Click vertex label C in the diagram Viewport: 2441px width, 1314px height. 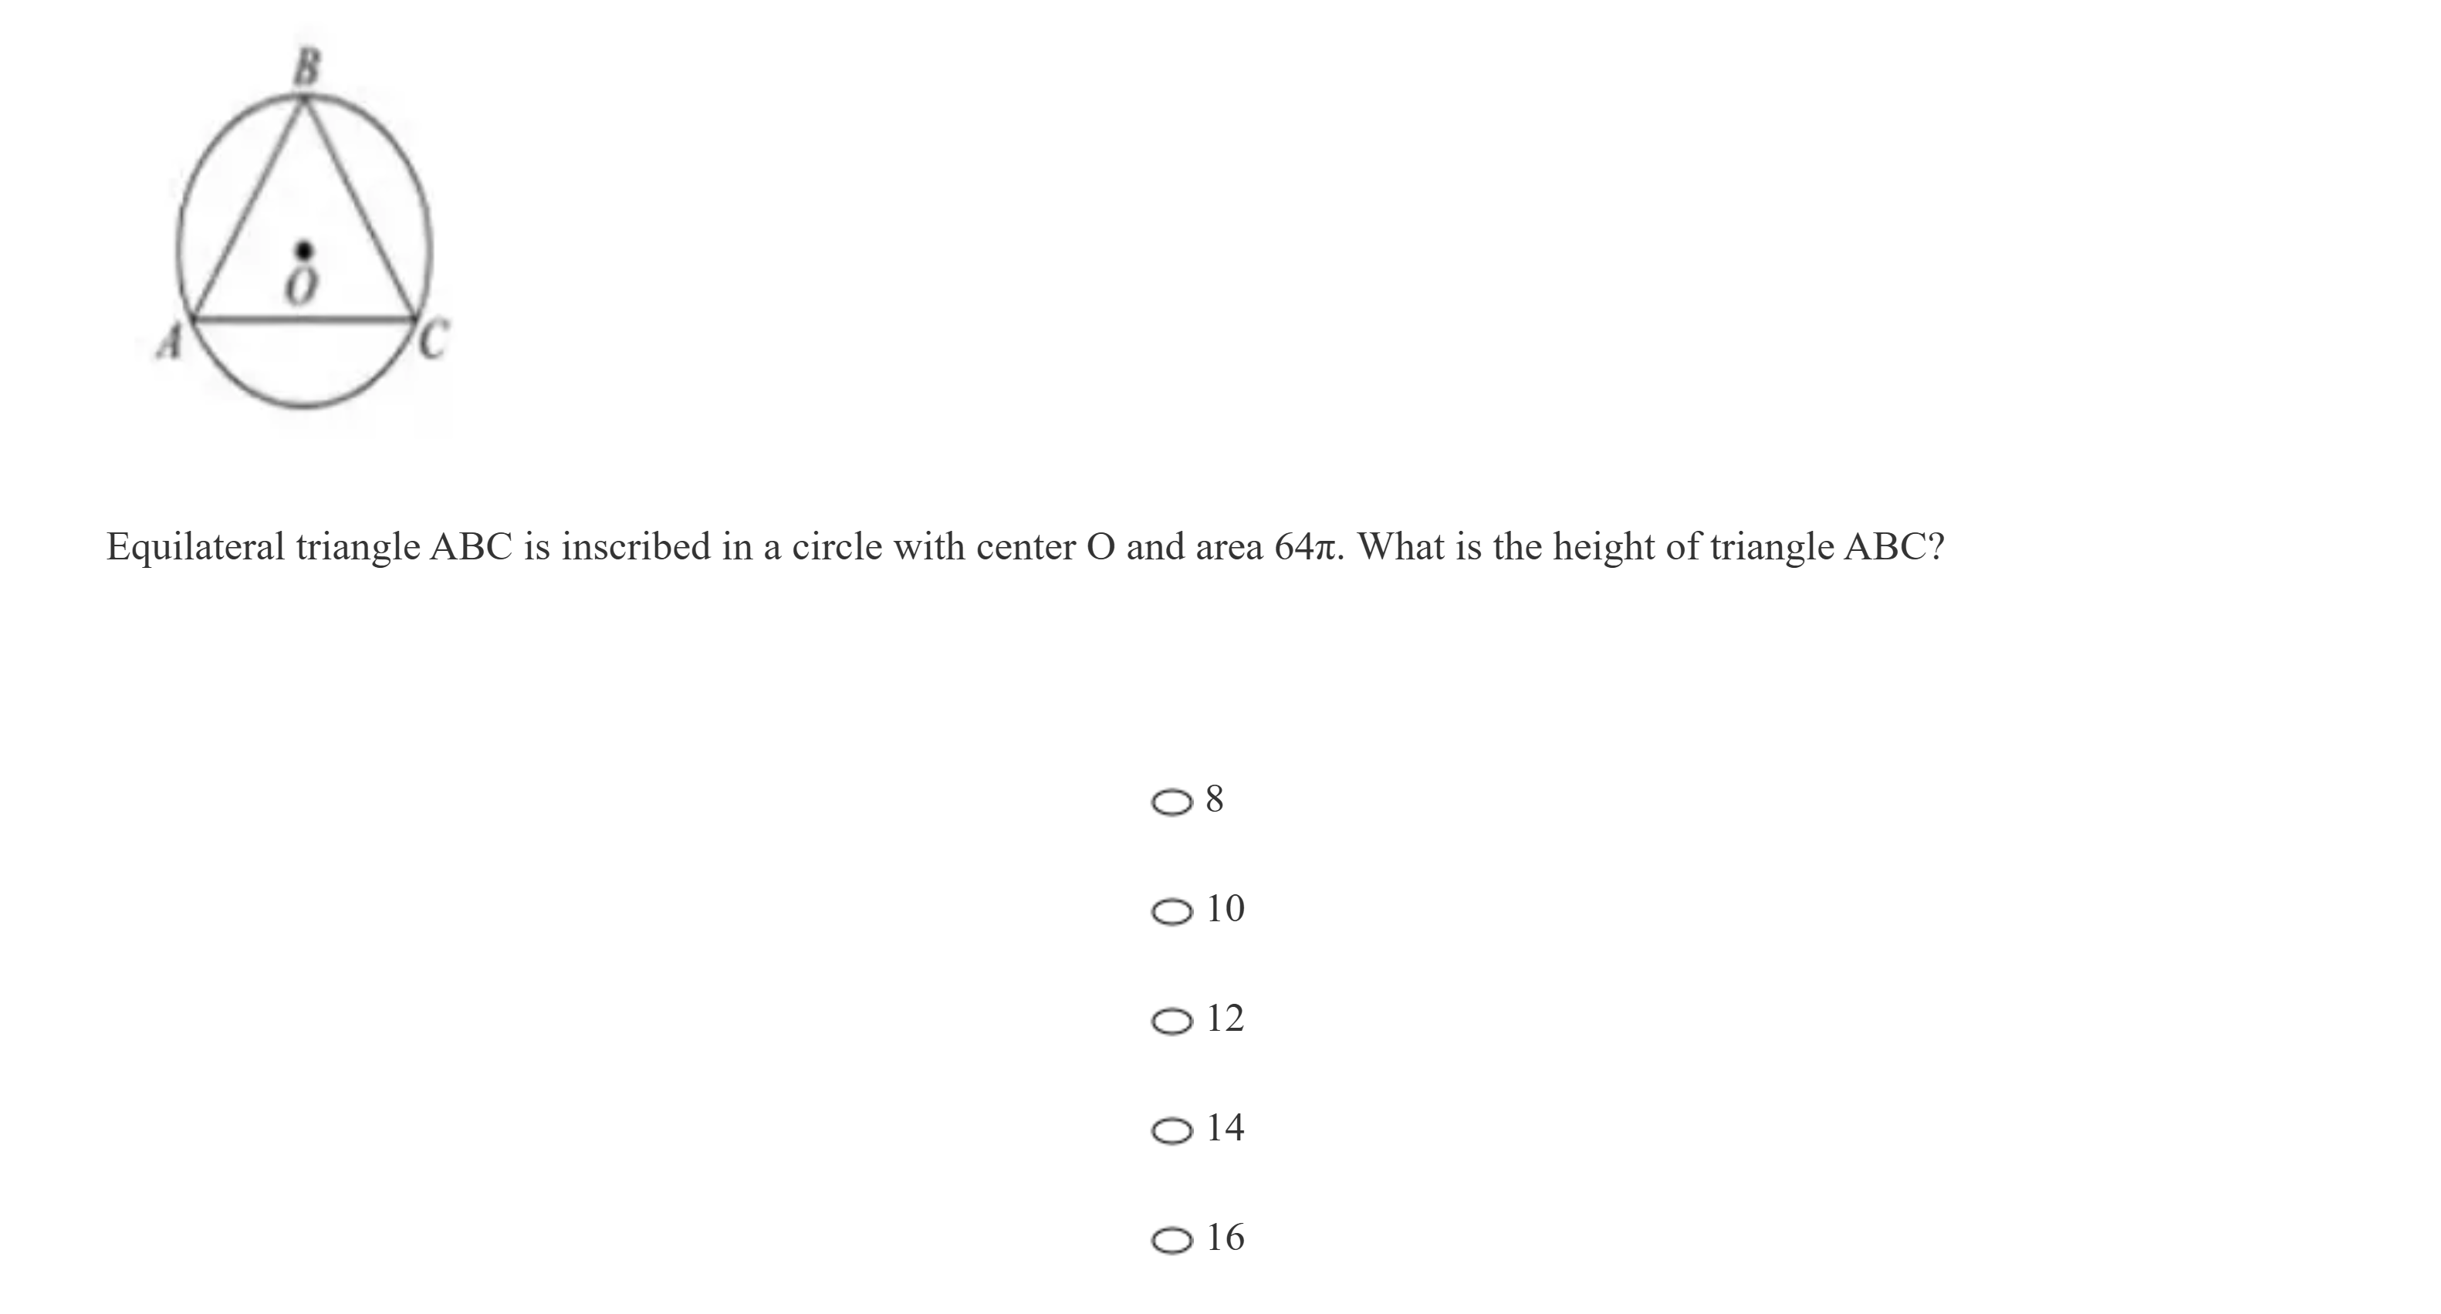point(432,341)
